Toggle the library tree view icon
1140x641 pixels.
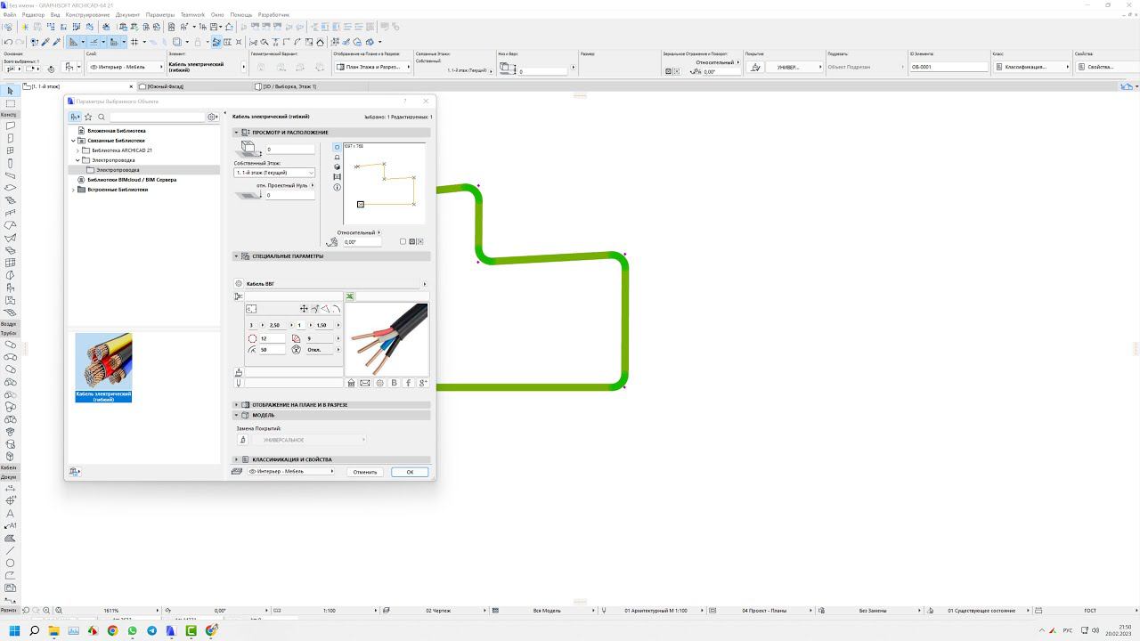click(75, 117)
